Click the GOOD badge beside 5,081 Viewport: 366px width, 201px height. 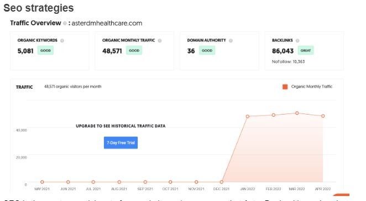point(45,51)
